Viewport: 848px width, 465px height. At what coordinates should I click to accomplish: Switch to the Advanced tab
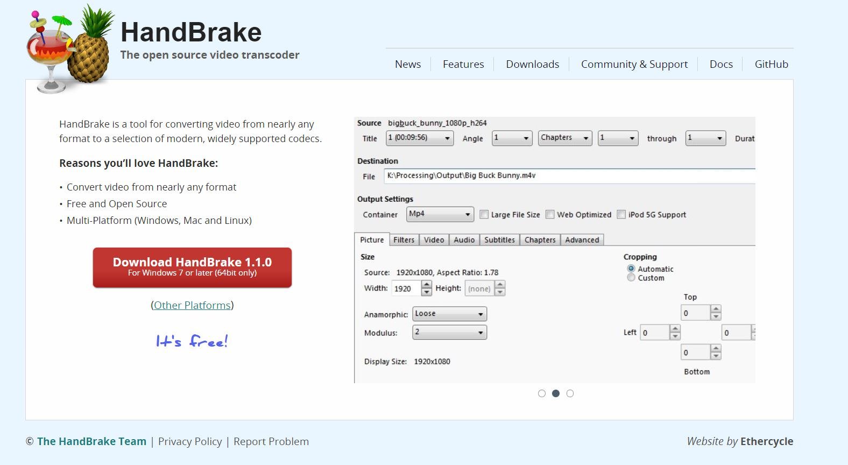(x=582, y=240)
